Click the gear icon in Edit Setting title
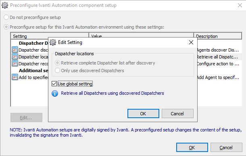246x156 pixels. pyautogui.click(x=53, y=42)
